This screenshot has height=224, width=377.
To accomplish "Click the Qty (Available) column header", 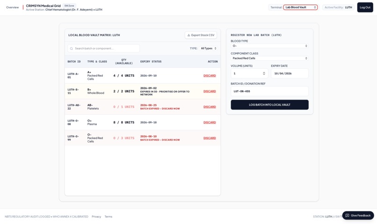I will coord(124,62).
